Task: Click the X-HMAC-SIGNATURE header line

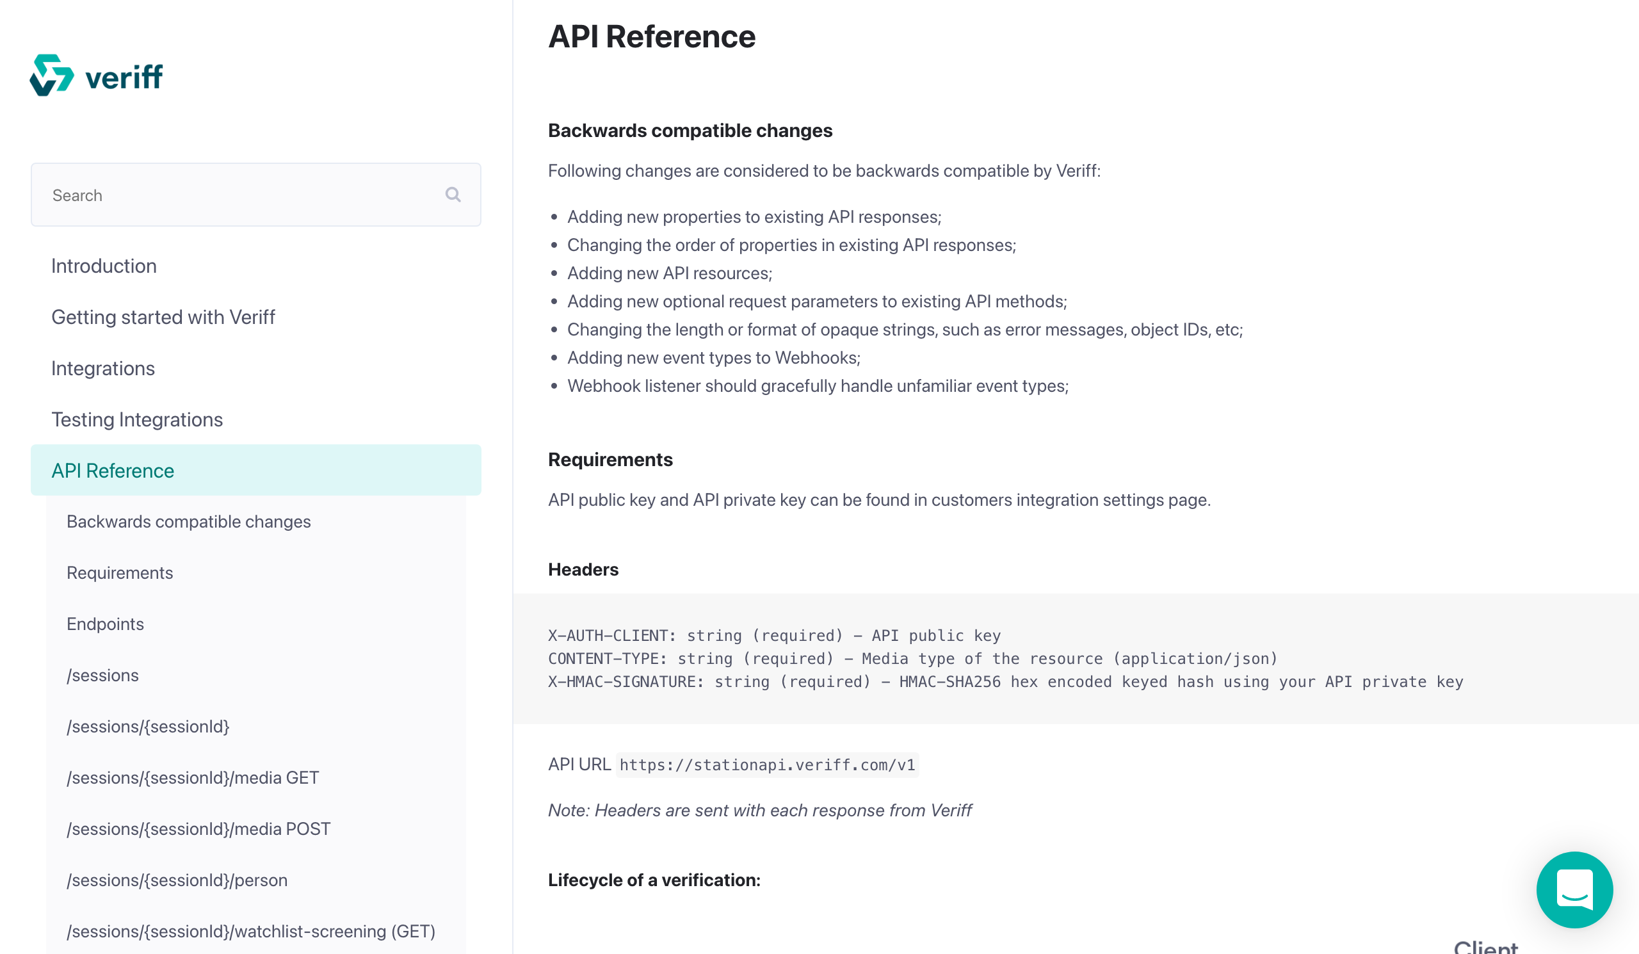Action: (1006, 681)
